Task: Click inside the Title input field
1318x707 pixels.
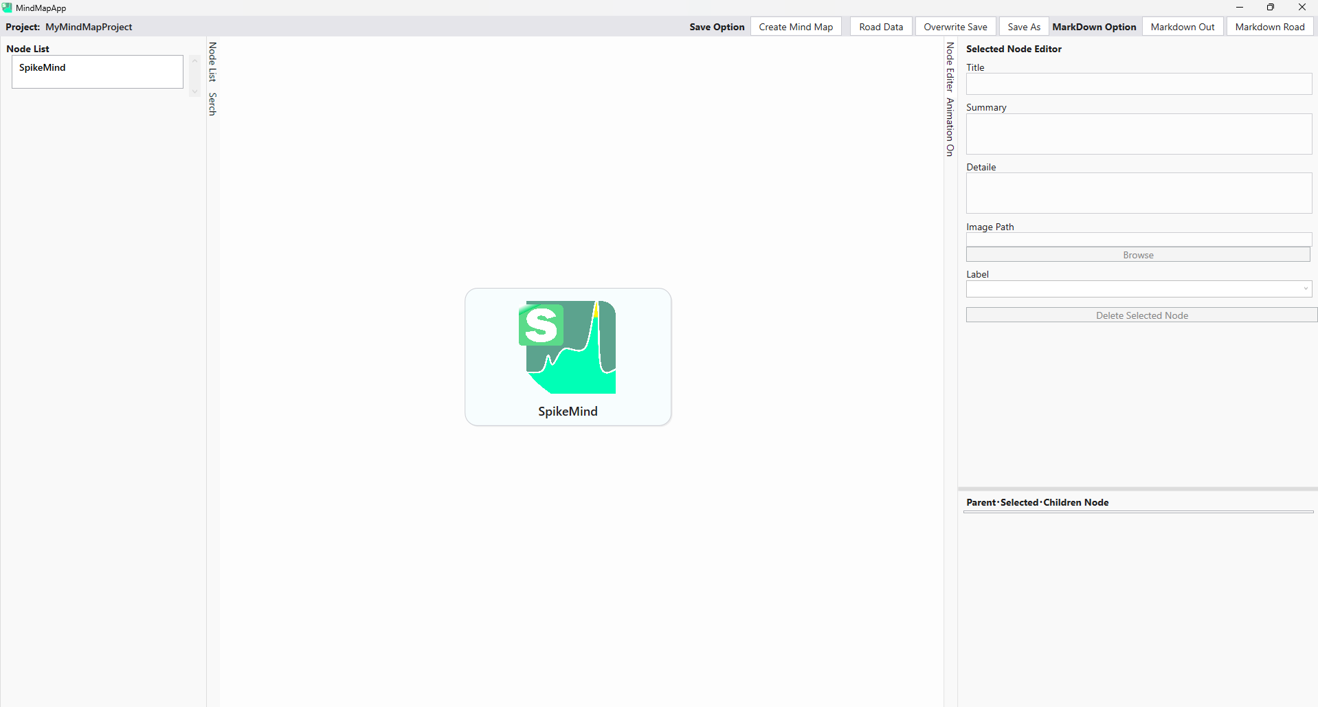Action: pyautogui.click(x=1137, y=84)
